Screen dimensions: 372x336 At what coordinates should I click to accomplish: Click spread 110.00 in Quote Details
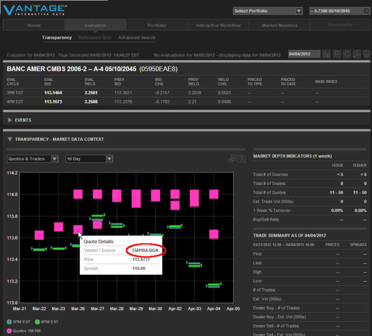pyautogui.click(x=139, y=269)
